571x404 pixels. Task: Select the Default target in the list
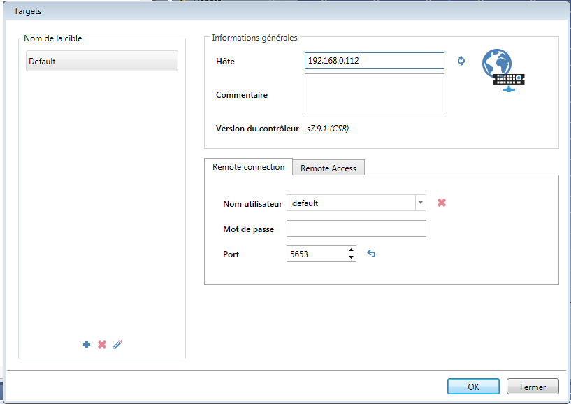[101, 62]
